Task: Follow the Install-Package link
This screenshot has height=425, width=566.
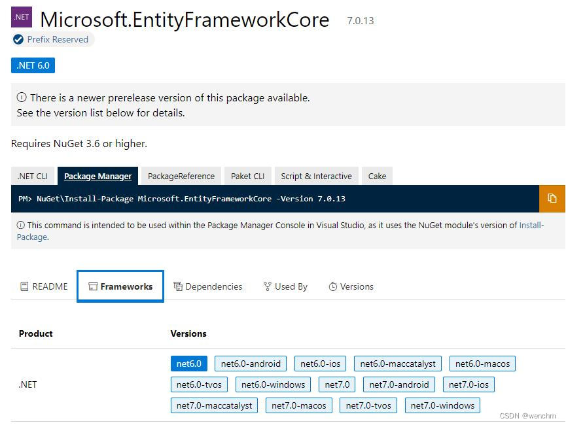Action: click(531, 225)
